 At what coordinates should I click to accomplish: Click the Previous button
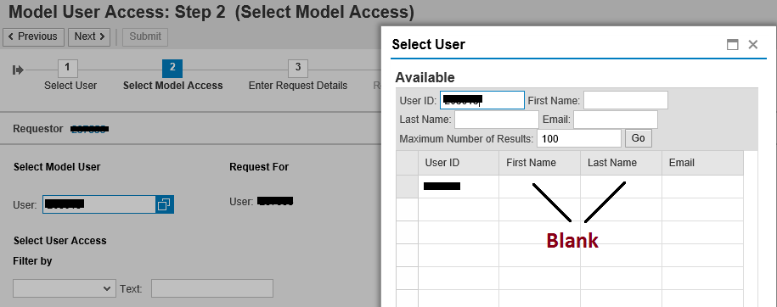point(33,36)
